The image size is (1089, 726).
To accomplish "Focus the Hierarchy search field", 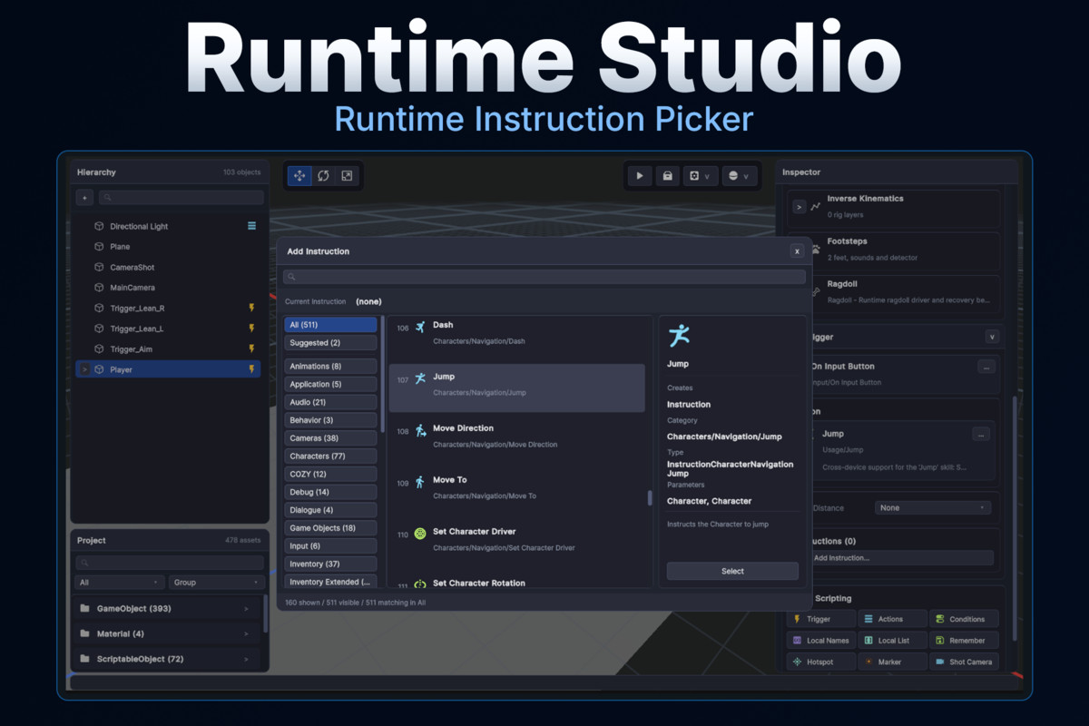I will click(x=181, y=197).
